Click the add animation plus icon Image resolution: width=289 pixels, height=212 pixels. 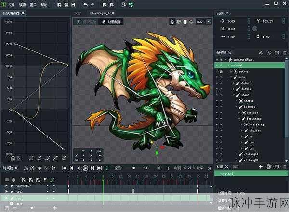pos(261,167)
